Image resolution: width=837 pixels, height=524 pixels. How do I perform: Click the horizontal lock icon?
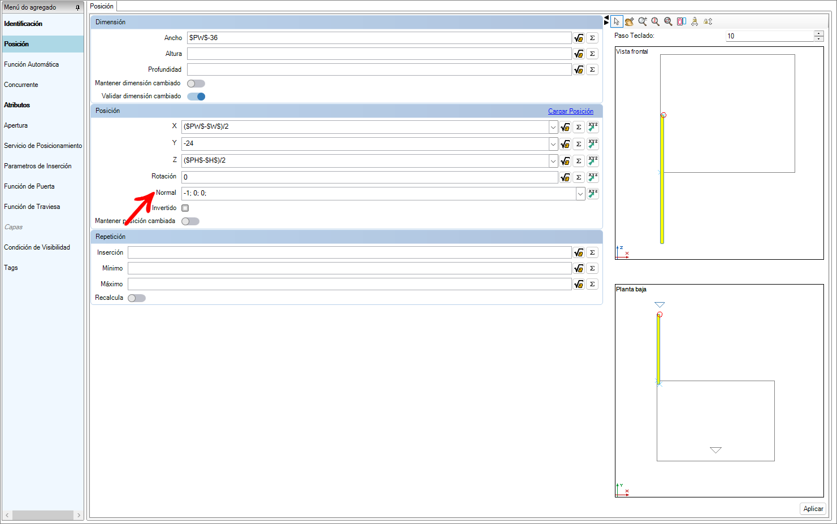pos(695,21)
